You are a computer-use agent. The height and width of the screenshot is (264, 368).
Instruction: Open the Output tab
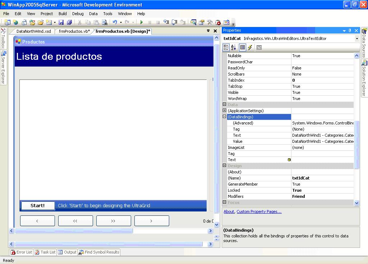67,252
